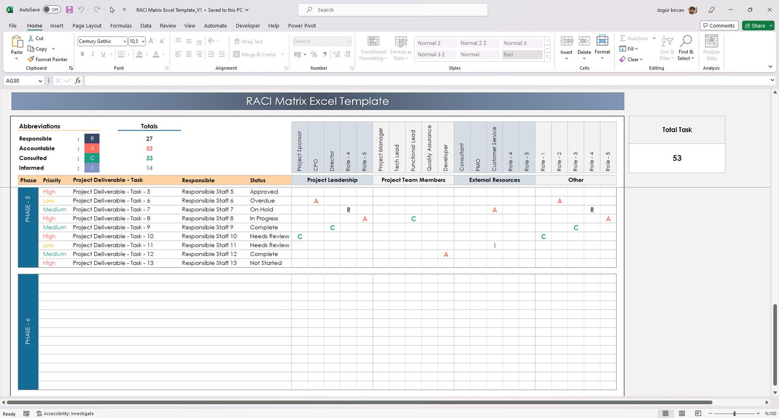The width and height of the screenshot is (779, 418).
Task: Select the Format Painter tool
Action: click(48, 59)
